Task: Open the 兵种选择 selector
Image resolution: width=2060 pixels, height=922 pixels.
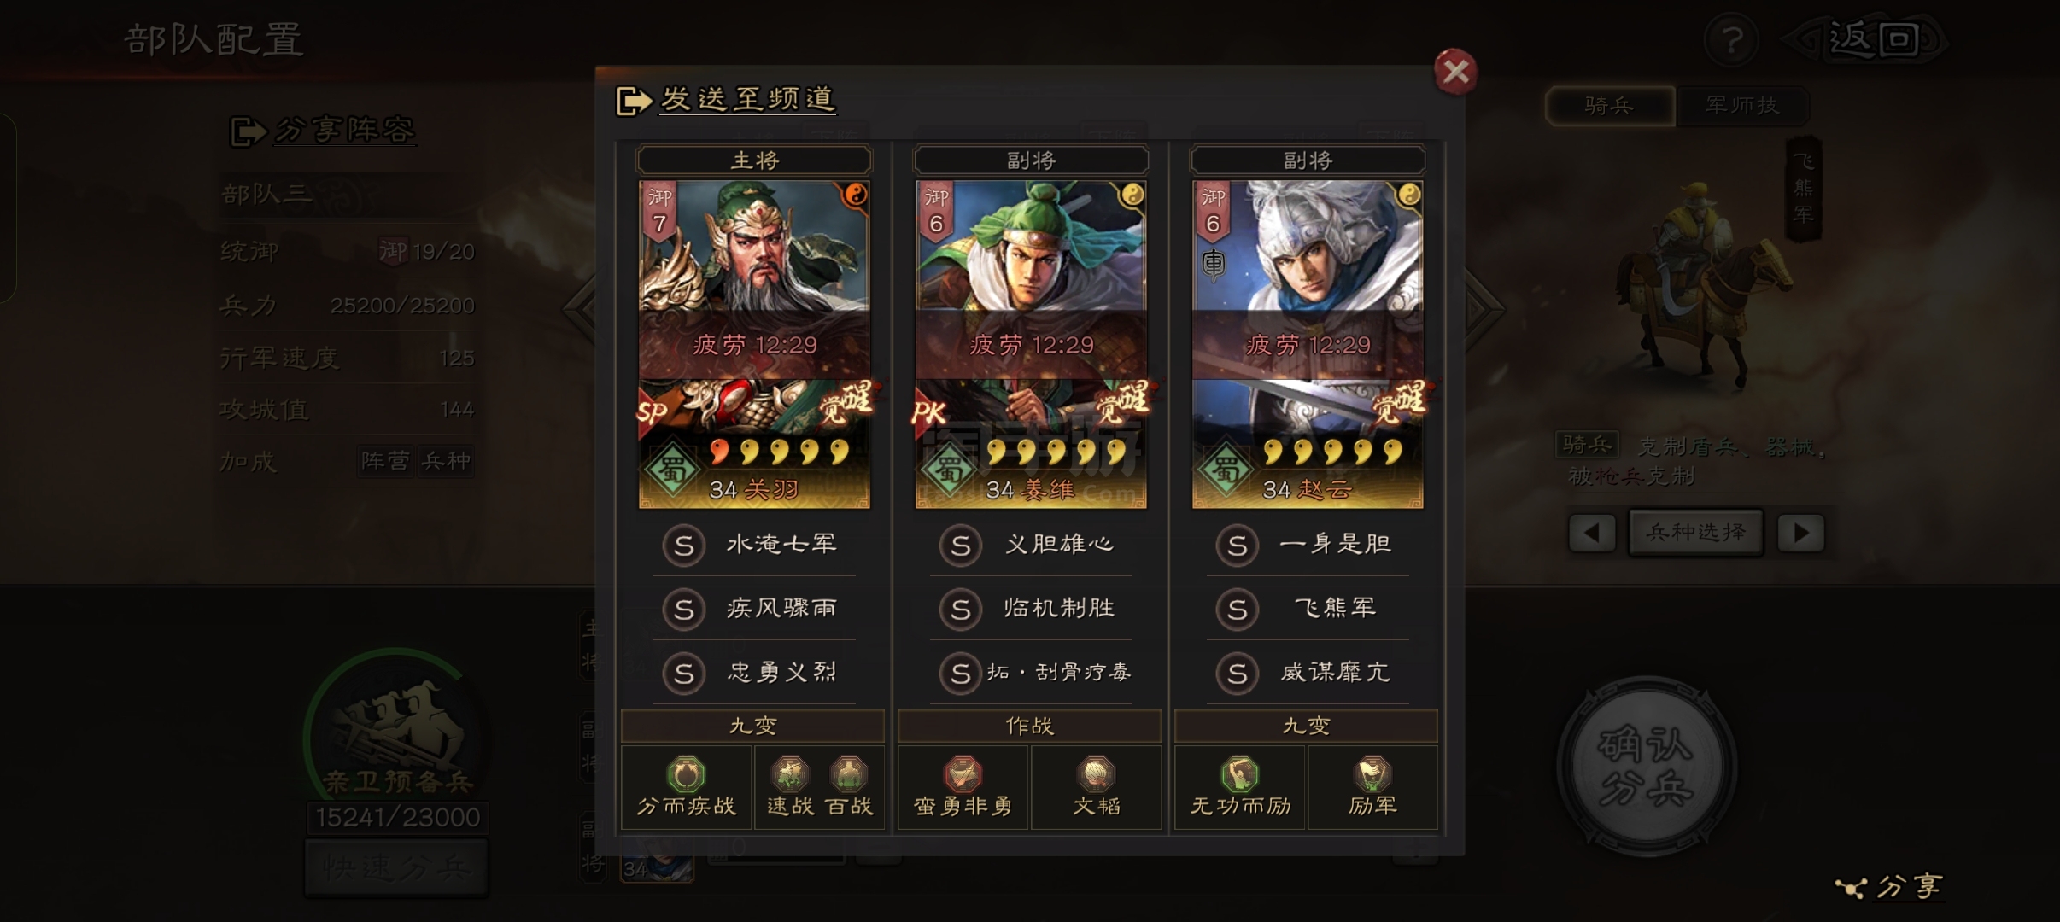Action: [x=1696, y=533]
